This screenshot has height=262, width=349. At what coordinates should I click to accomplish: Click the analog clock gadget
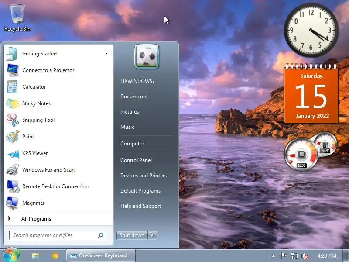[x=311, y=30]
